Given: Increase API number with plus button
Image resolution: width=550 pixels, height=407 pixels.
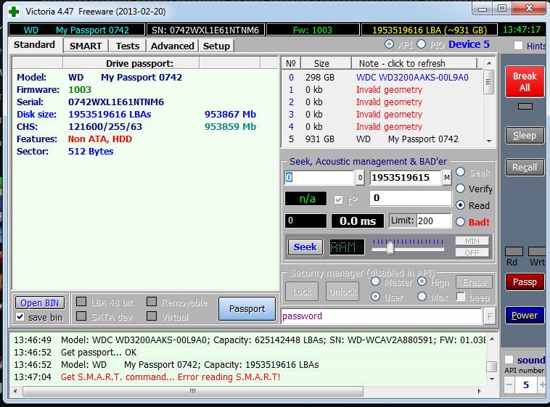Looking at the screenshot, I should 542,385.
